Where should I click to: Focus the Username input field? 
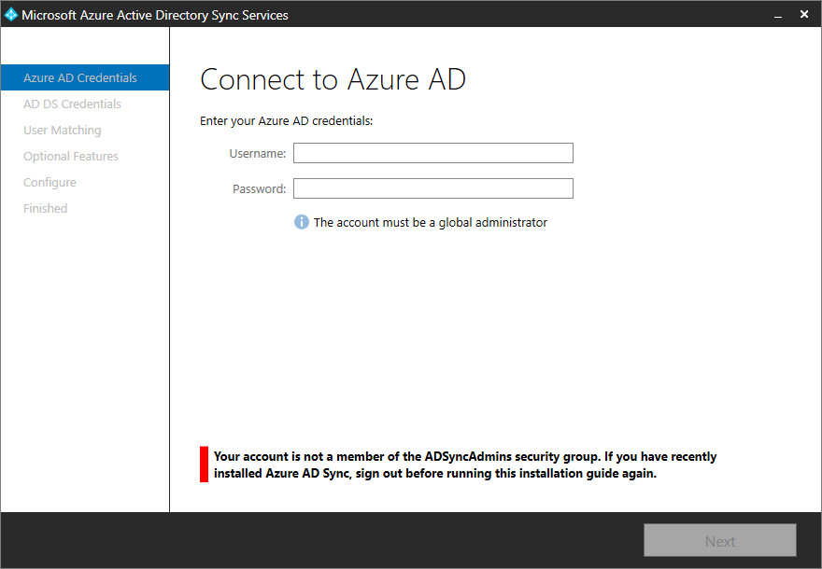pyautogui.click(x=433, y=153)
